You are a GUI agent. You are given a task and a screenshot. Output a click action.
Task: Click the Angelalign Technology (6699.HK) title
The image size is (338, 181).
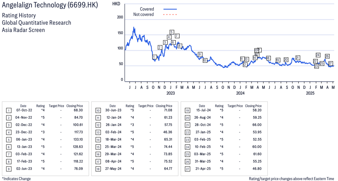[x=50, y=5]
